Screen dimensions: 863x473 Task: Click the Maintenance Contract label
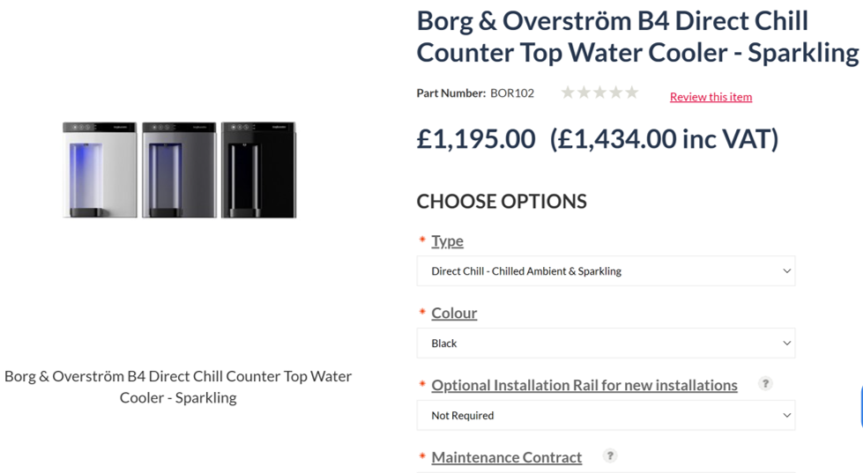pyautogui.click(x=506, y=457)
